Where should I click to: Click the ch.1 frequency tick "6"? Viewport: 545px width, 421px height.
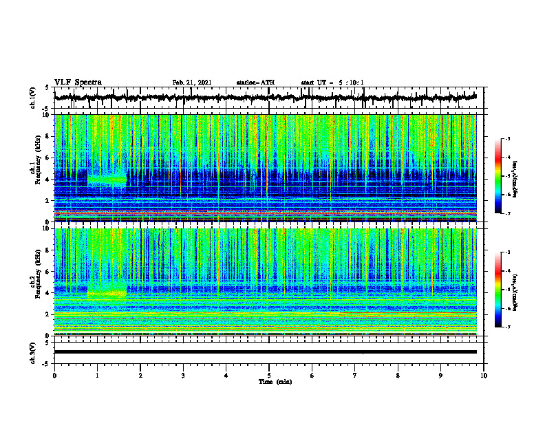coord(48,158)
